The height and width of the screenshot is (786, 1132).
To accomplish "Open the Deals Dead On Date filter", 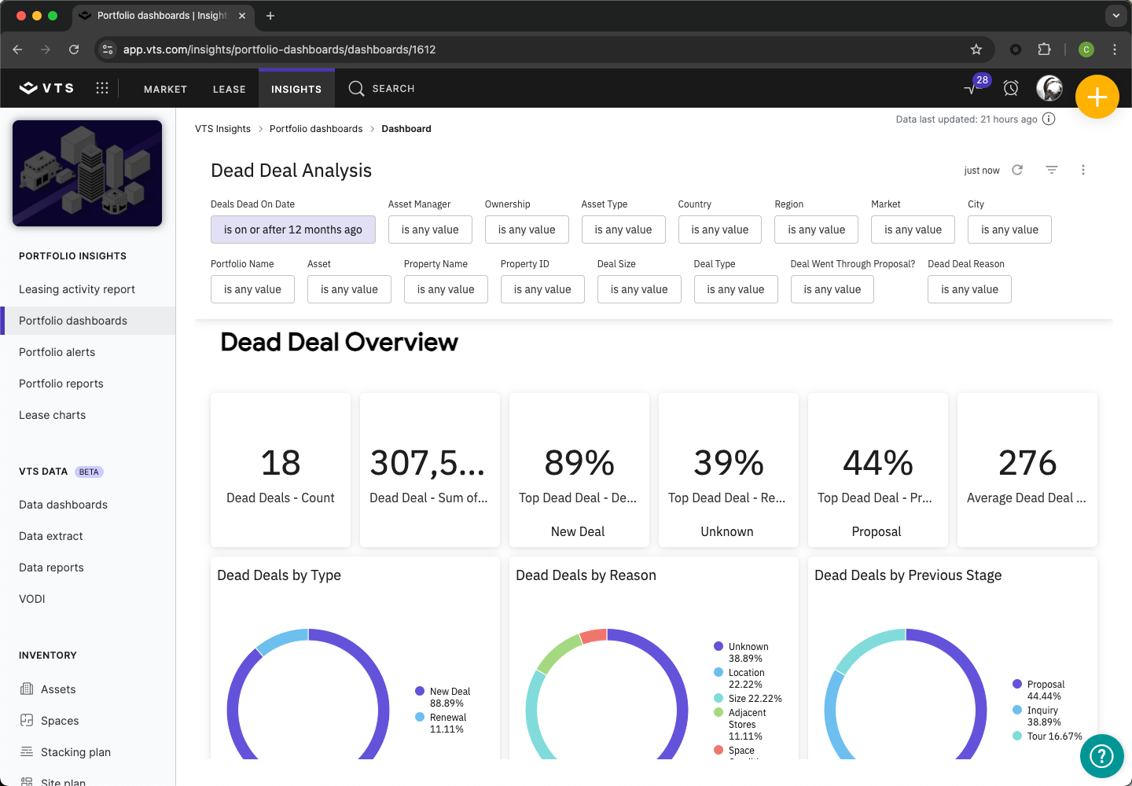I will (x=292, y=230).
